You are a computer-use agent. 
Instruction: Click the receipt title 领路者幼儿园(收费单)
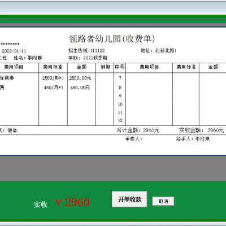pos(112,39)
